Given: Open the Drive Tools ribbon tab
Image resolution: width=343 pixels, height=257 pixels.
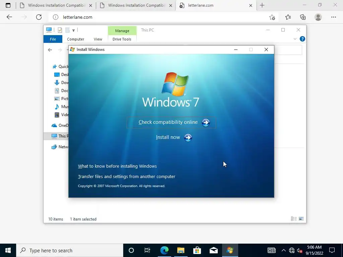Looking at the screenshot, I should [x=122, y=39].
